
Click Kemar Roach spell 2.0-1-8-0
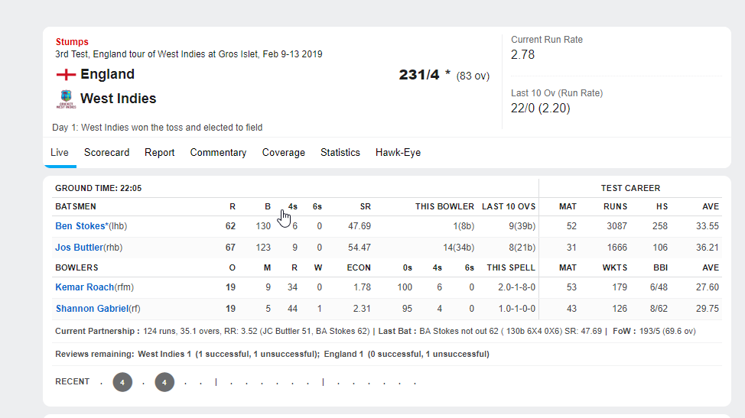coord(516,287)
